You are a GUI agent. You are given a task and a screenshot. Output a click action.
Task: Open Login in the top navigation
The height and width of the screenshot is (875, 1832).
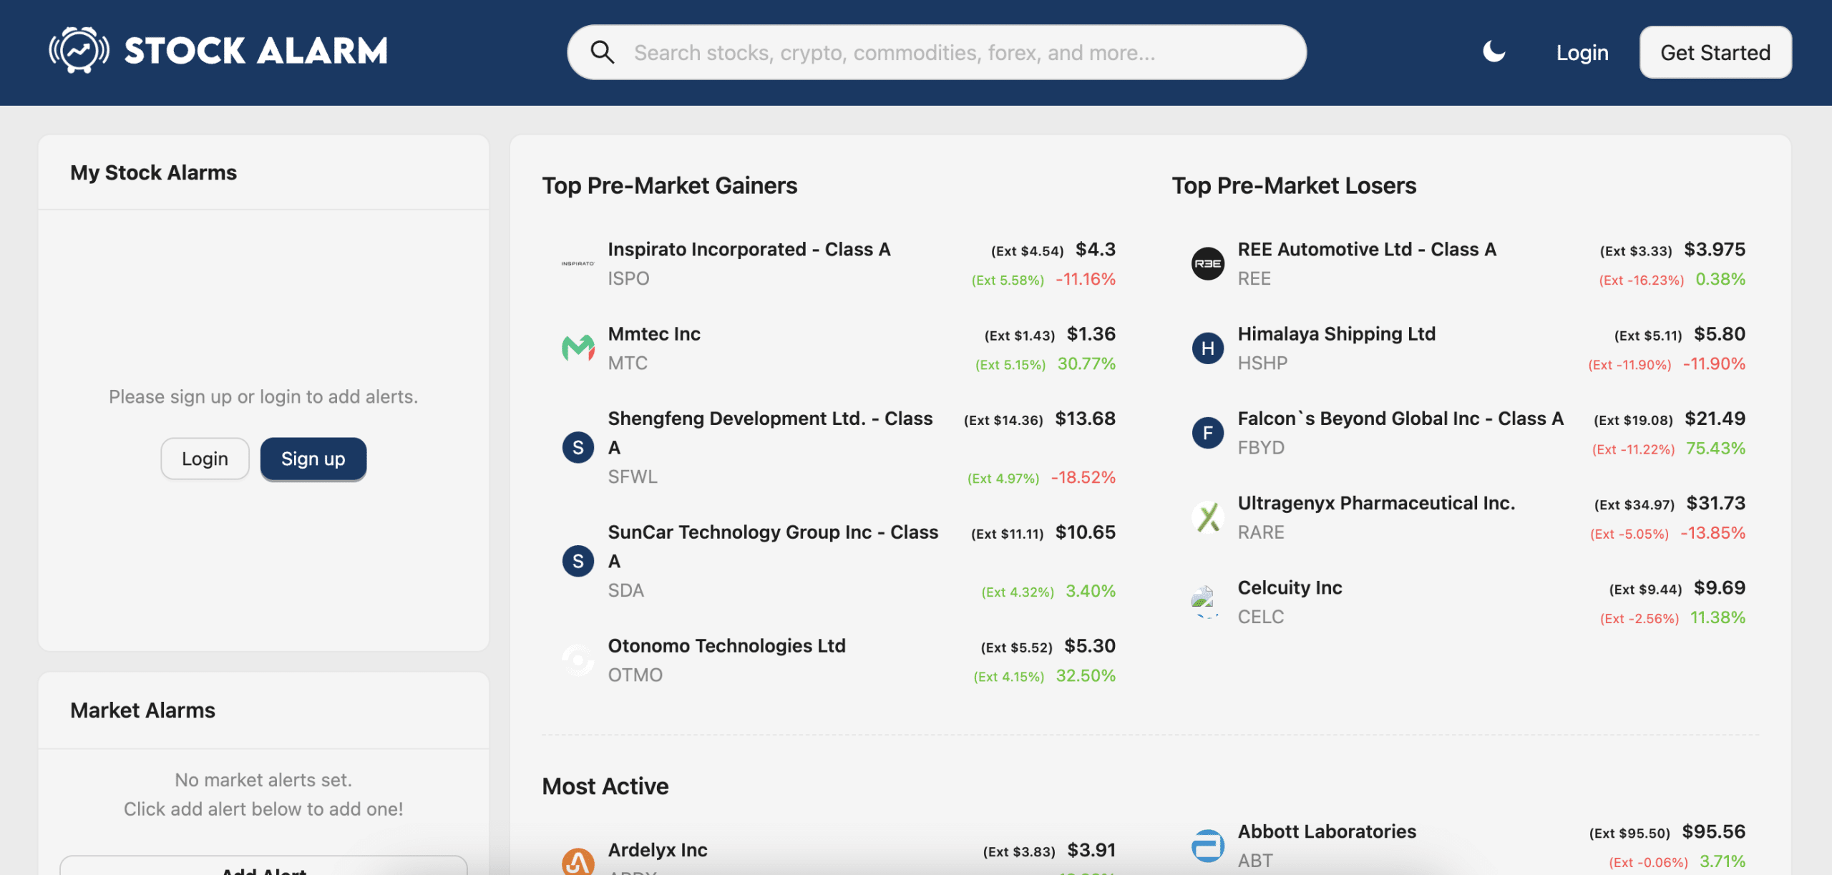click(x=1582, y=52)
